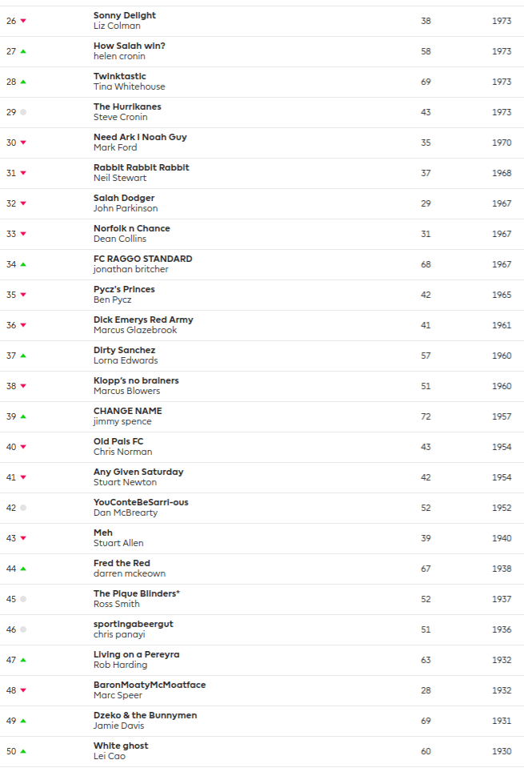
Task: Open the White ghost team
Action: pyautogui.click(x=121, y=746)
